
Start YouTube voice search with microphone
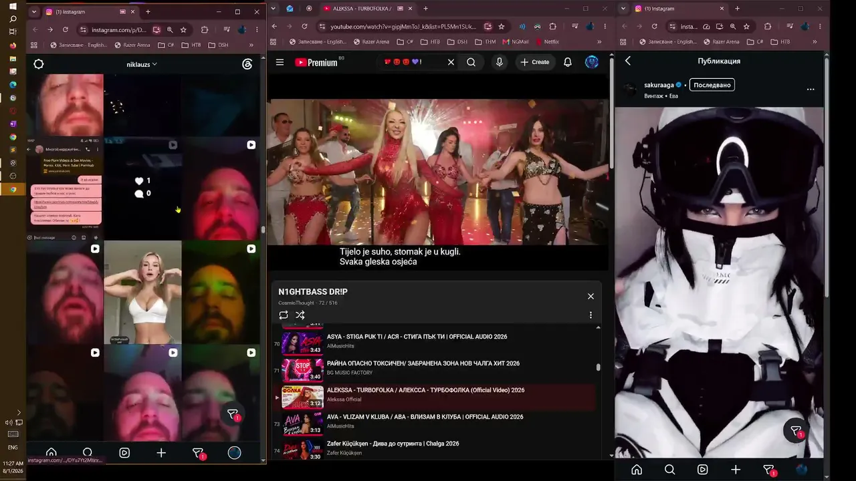(x=499, y=62)
